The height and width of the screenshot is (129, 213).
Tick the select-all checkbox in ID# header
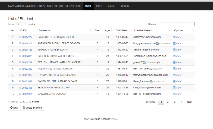(x=22, y=30)
